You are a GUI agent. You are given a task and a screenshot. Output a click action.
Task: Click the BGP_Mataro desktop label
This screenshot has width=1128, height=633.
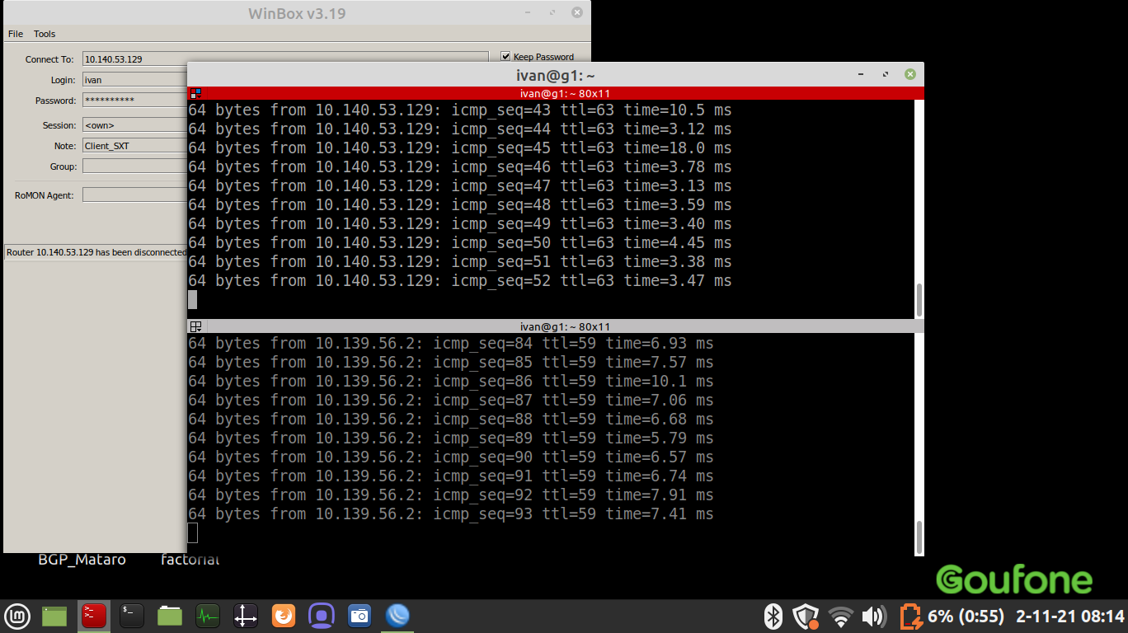pyautogui.click(x=82, y=560)
